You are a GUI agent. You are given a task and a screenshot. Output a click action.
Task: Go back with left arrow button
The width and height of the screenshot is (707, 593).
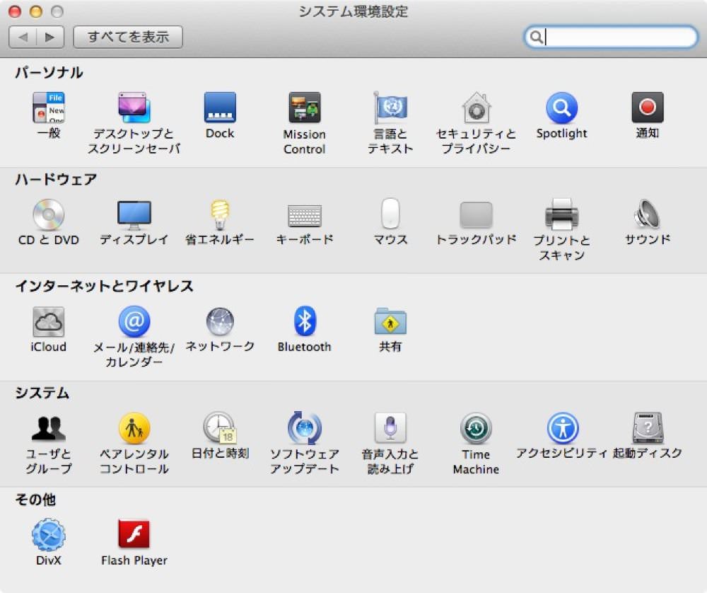(x=23, y=37)
